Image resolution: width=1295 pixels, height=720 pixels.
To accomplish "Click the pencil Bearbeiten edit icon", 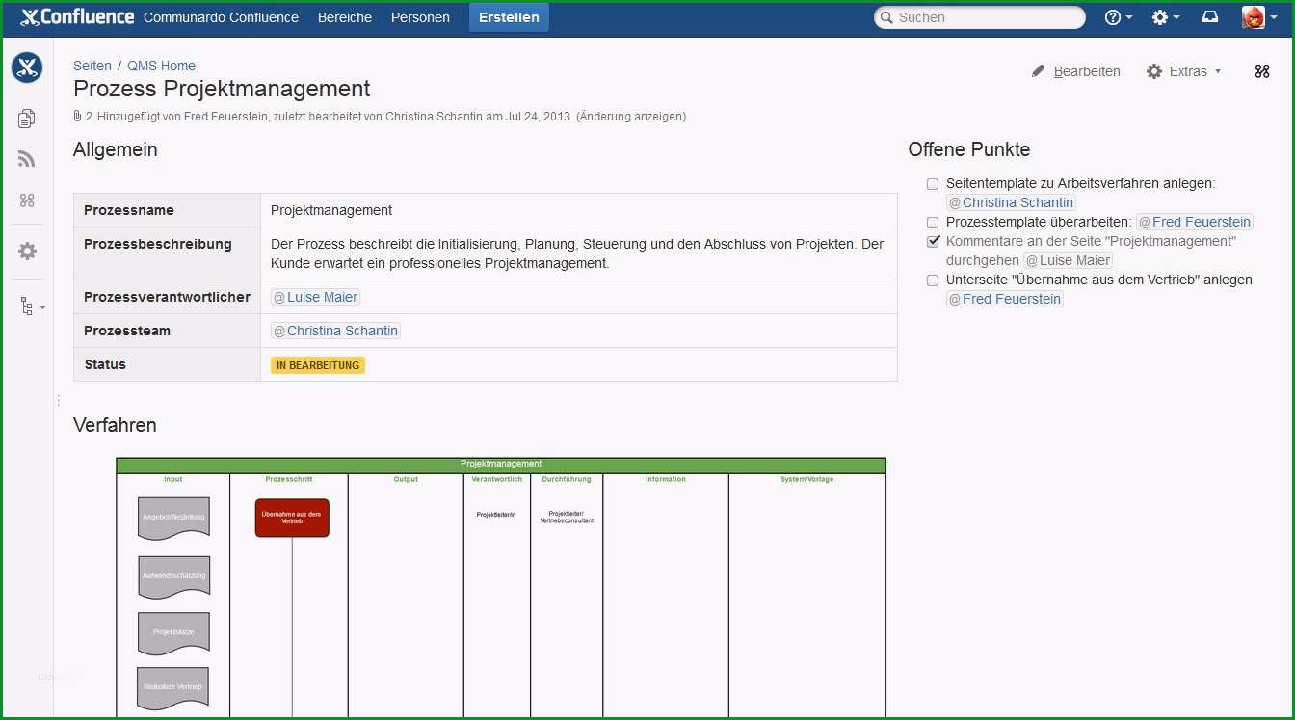I will click(x=1038, y=71).
